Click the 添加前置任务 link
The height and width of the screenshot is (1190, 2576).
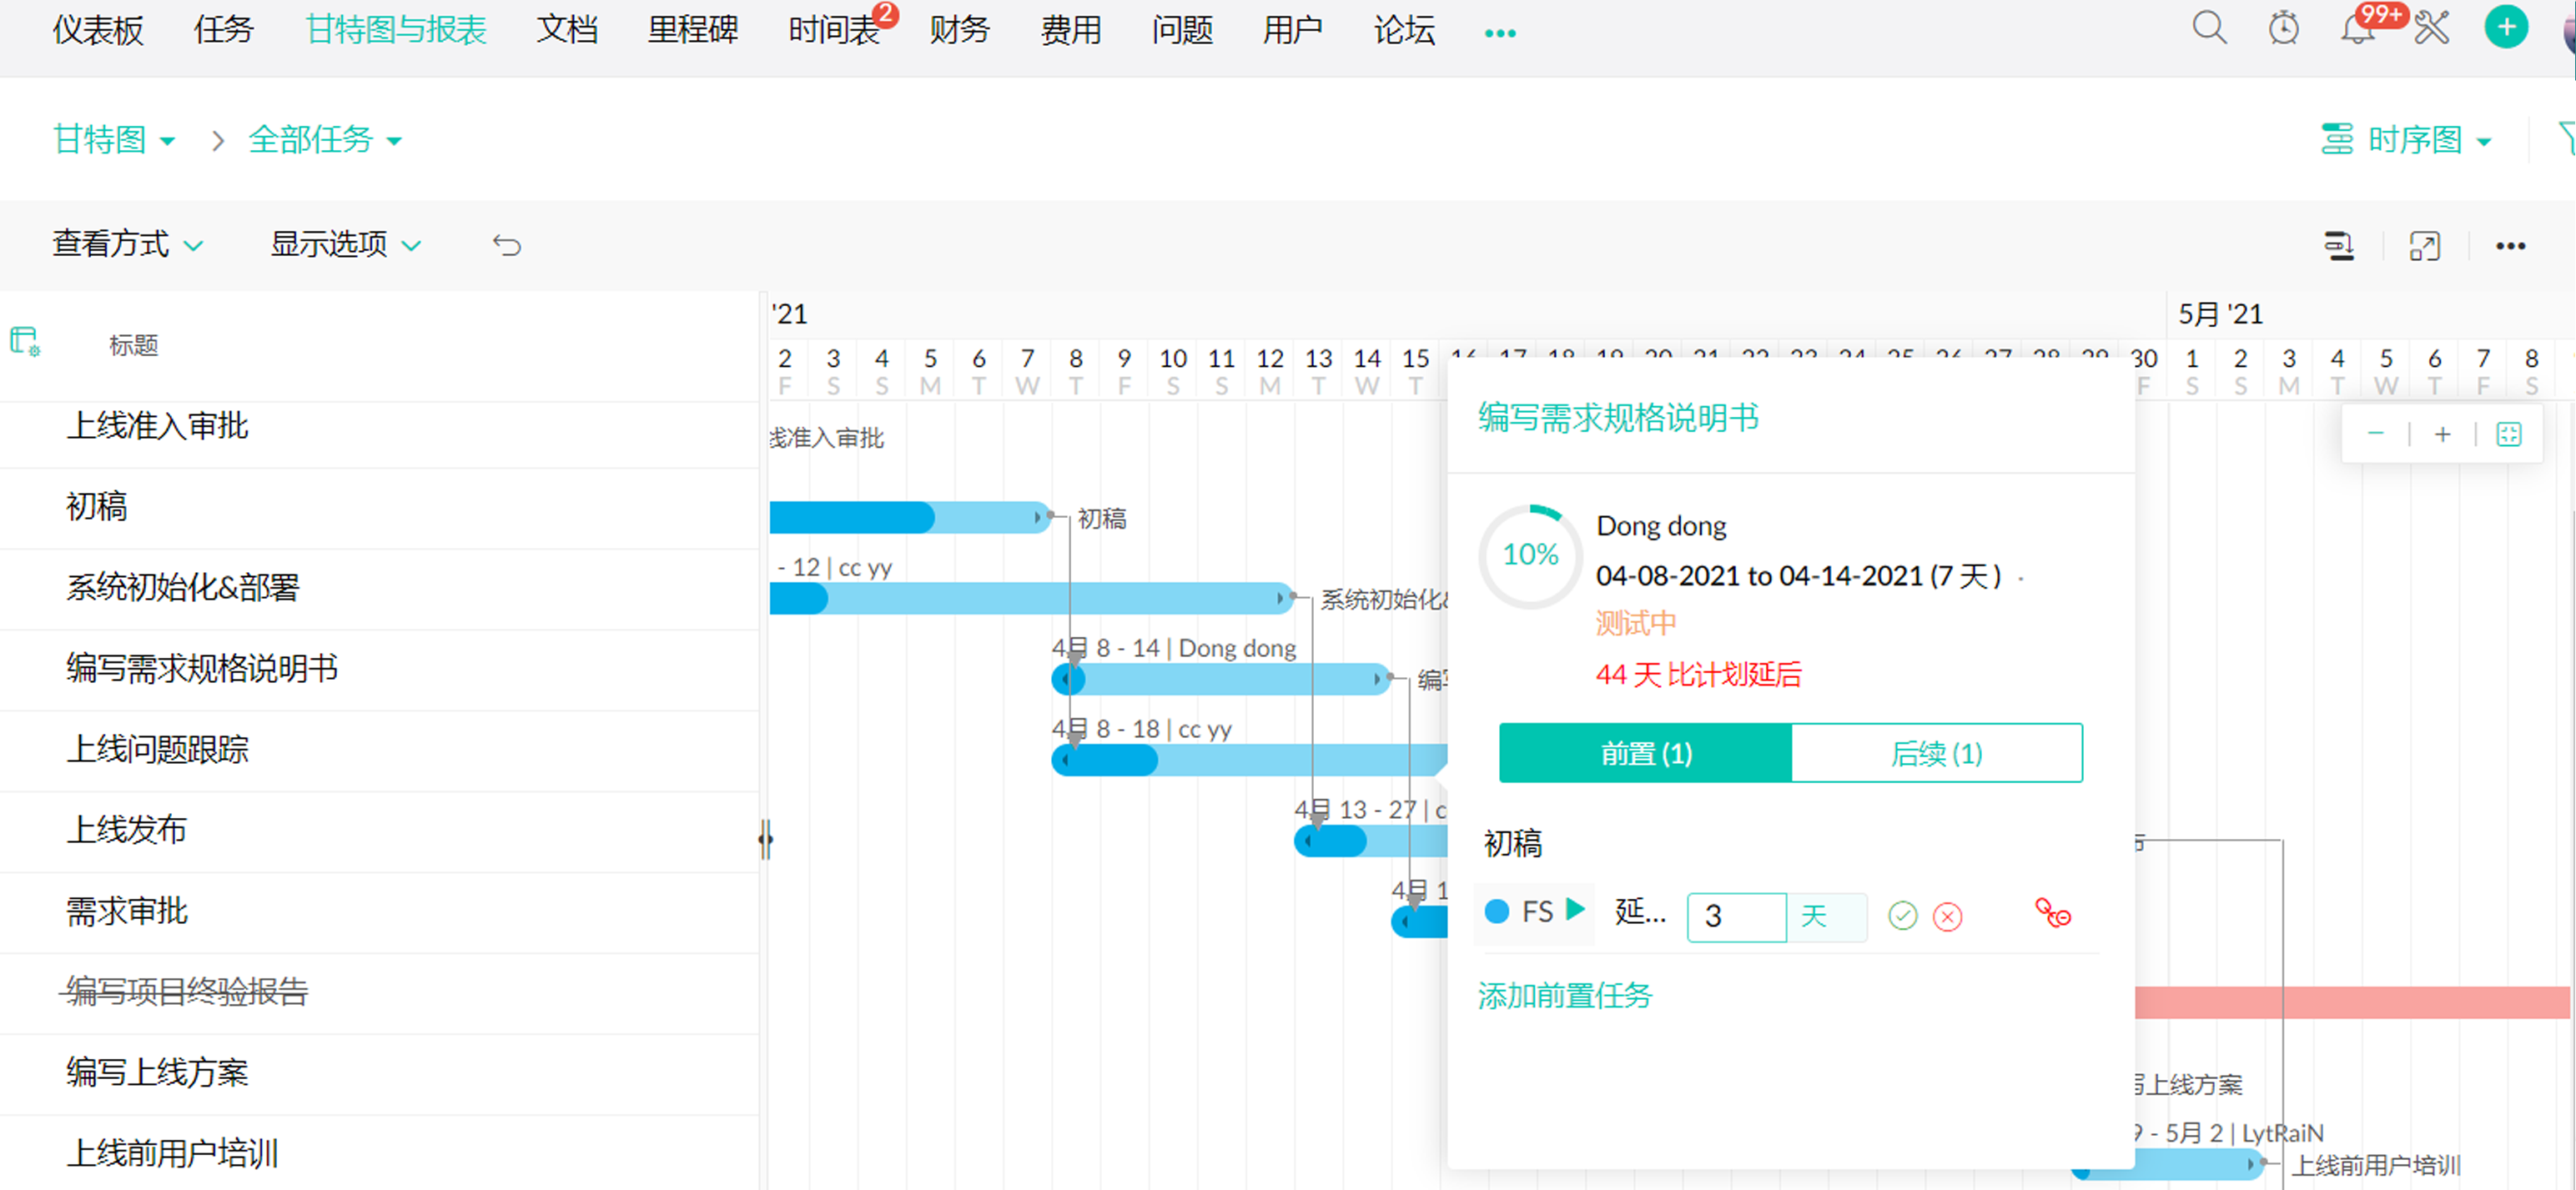1564,996
